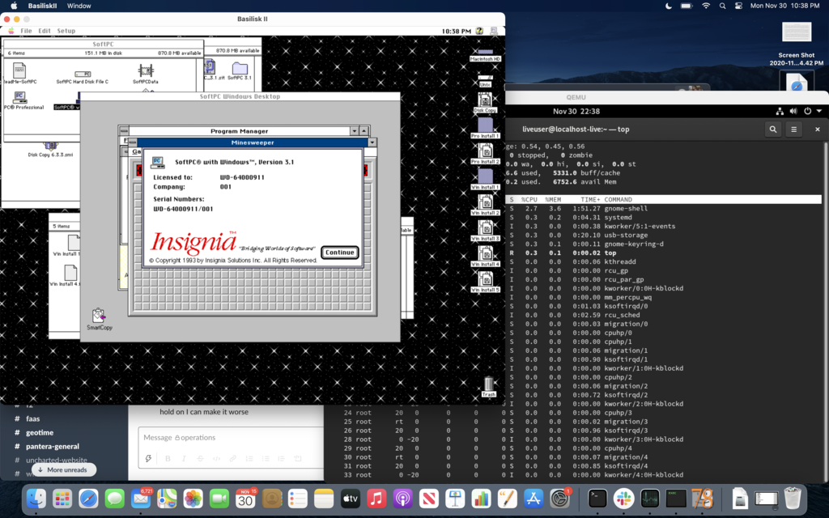Screen dimensions: 829x518
Task: Toggle inline code formatting in Slack composer
Action: coord(216,458)
